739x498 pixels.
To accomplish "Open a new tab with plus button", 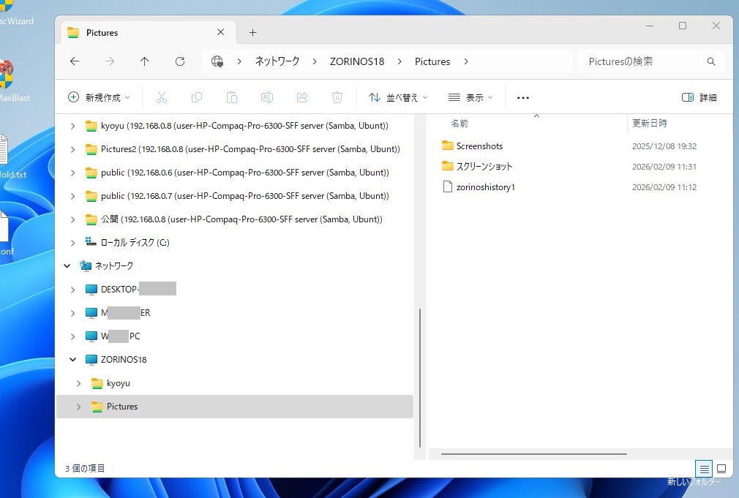I will 252,33.
